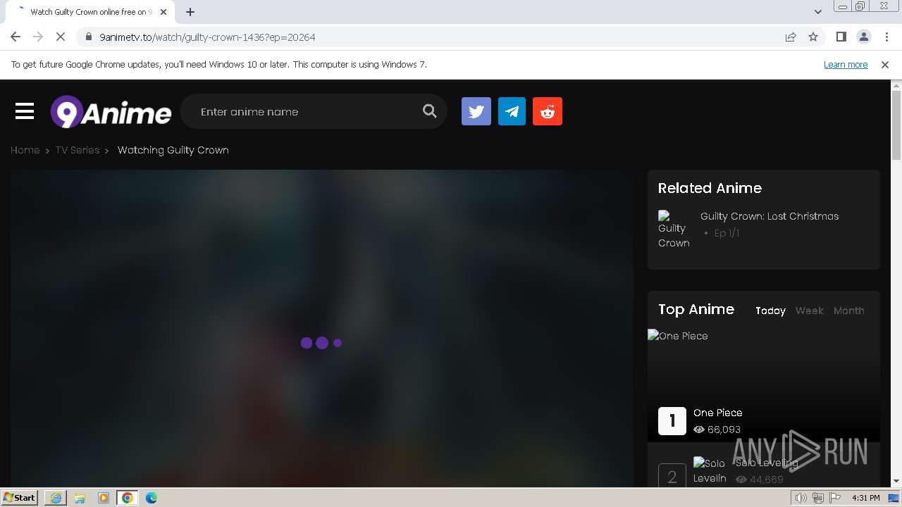902x507 pixels.
Task: Click the volume icon in system tray
Action: click(801, 498)
